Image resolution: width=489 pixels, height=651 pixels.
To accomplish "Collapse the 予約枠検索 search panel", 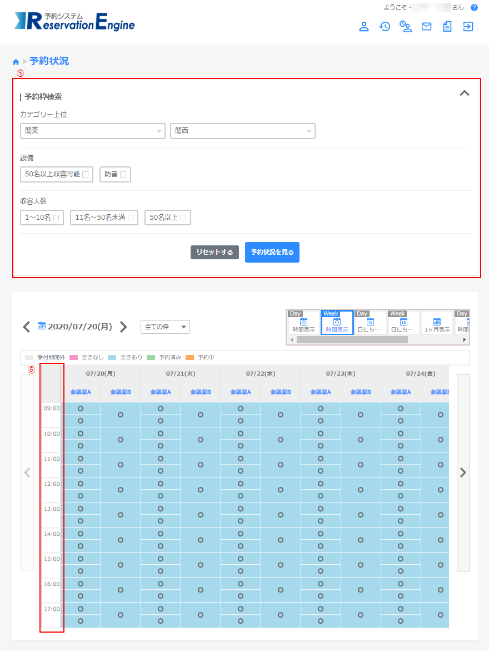I will (464, 93).
